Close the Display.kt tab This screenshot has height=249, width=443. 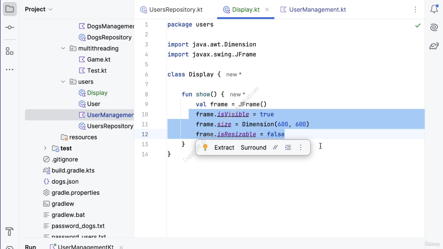tap(267, 10)
